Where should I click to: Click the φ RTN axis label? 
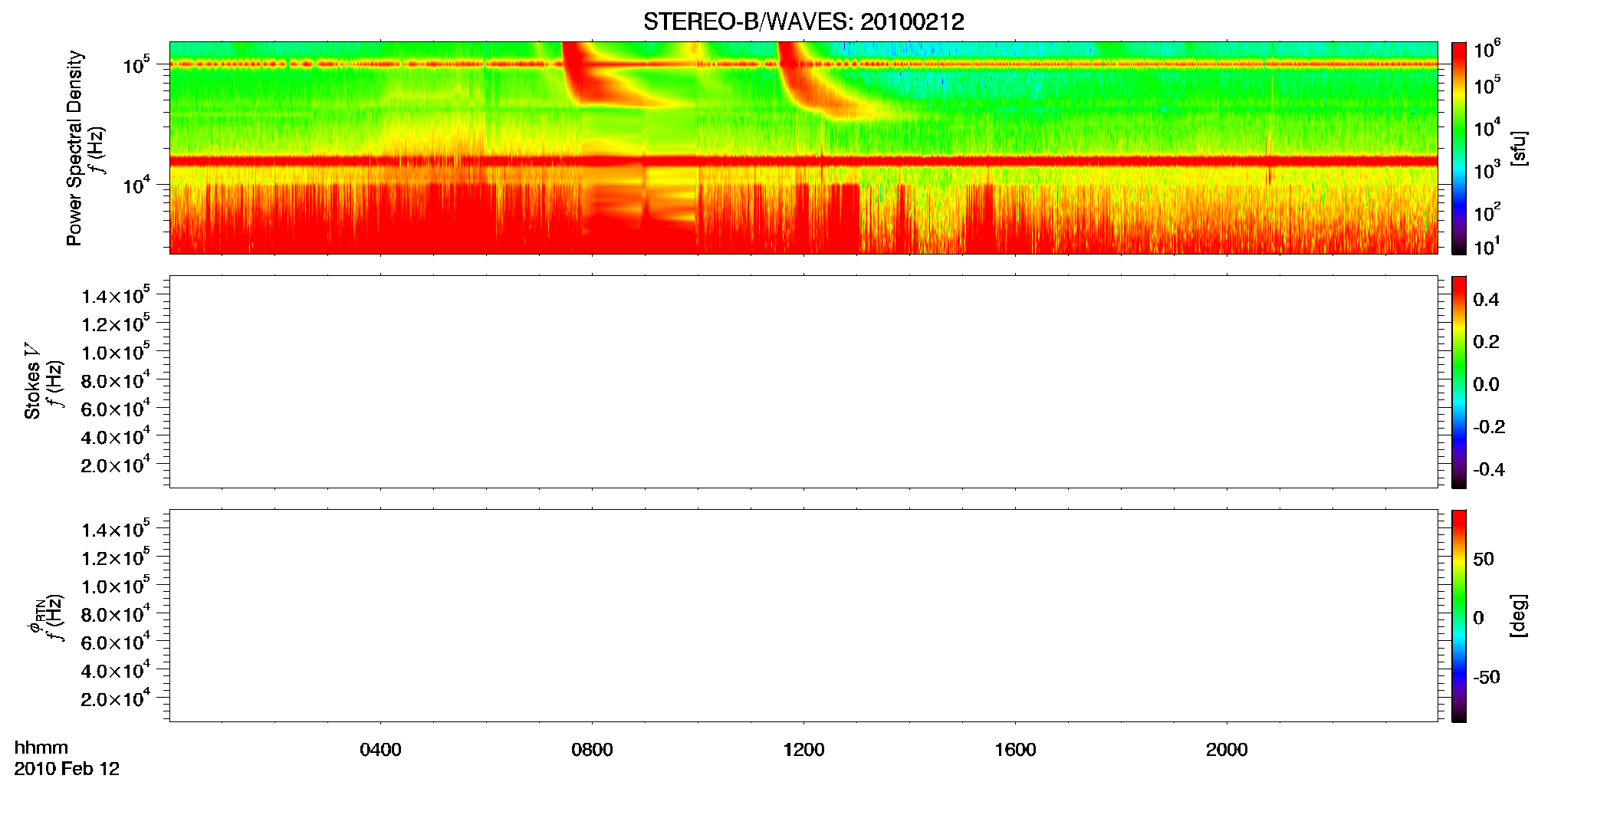coord(35,616)
